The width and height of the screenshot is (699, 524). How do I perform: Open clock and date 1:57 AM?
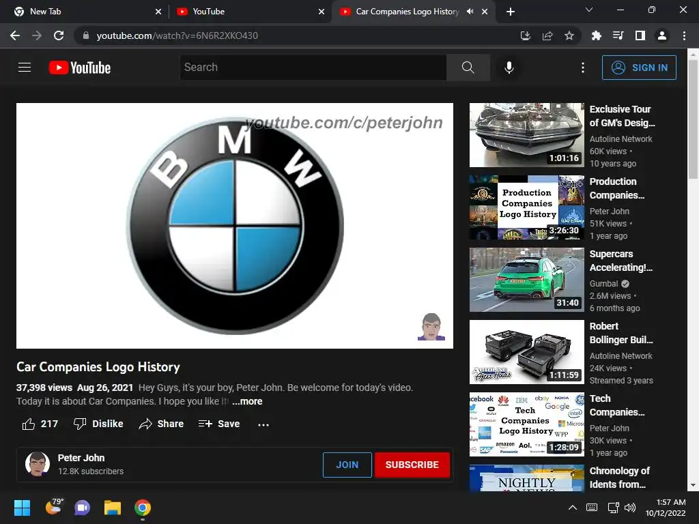(666, 508)
